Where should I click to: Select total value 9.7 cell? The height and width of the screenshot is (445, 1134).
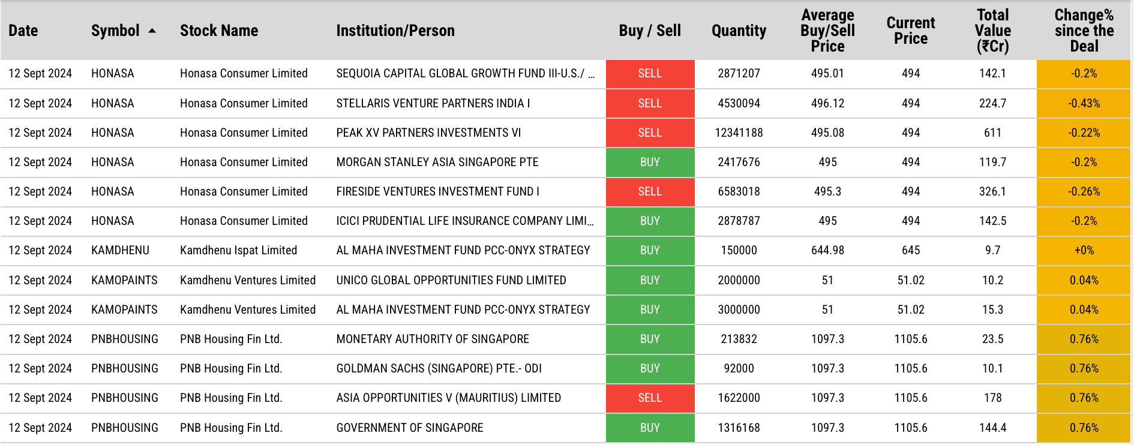[x=992, y=250]
